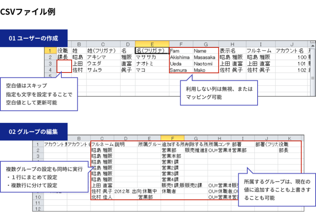Click the highlighted '名(フリガナ)' cell
The width and height of the screenshot is (316, 213).
[x=152, y=51]
